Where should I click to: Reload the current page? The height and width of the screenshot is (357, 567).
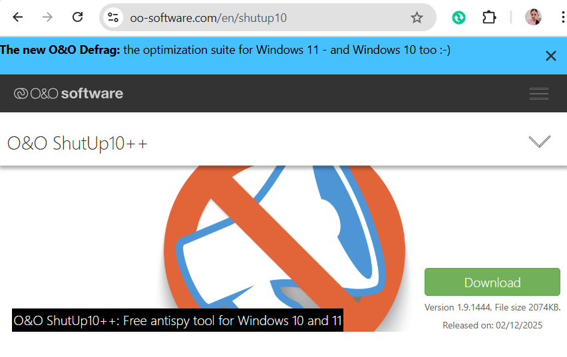77,17
